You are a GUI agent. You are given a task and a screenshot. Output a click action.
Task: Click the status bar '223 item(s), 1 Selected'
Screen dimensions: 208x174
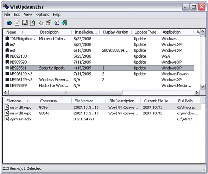[22, 168]
